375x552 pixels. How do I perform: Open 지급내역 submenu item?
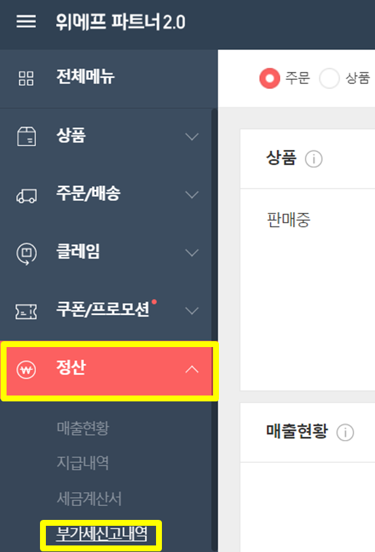(x=83, y=463)
